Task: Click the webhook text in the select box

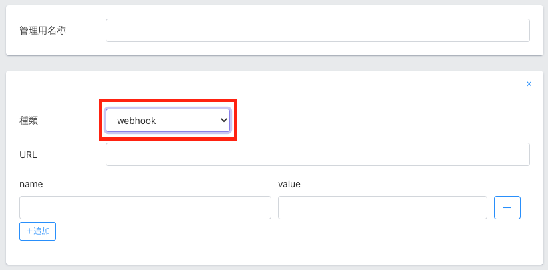Action: pos(136,121)
